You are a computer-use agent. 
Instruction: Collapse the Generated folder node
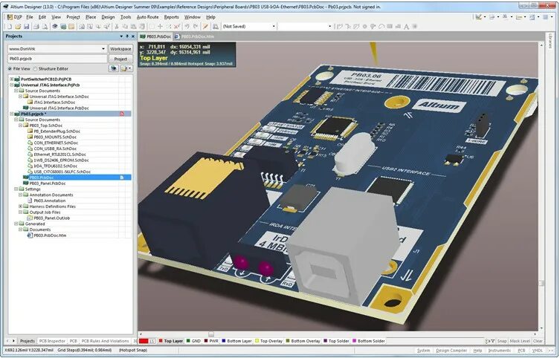16,224
